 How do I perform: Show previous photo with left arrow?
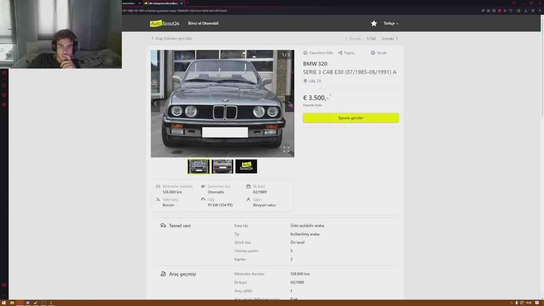pos(156,104)
